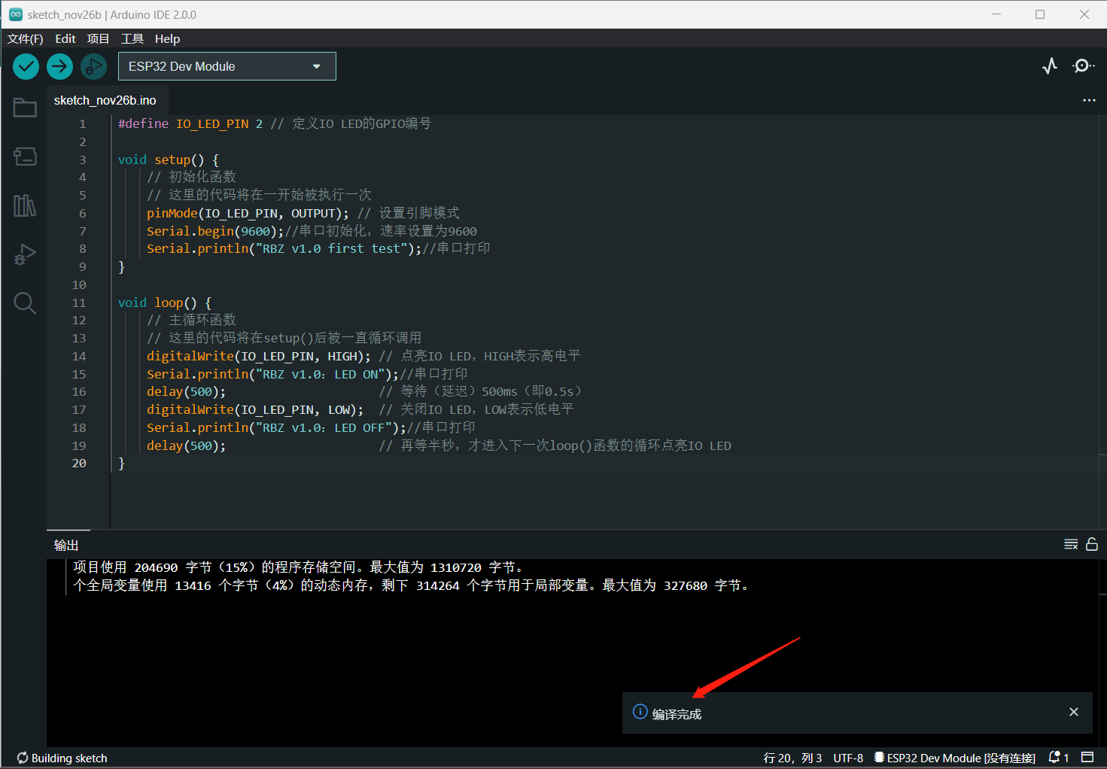The image size is (1107, 769).
Task: Minimize the Arduino IDE window
Action: coord(996,14)
